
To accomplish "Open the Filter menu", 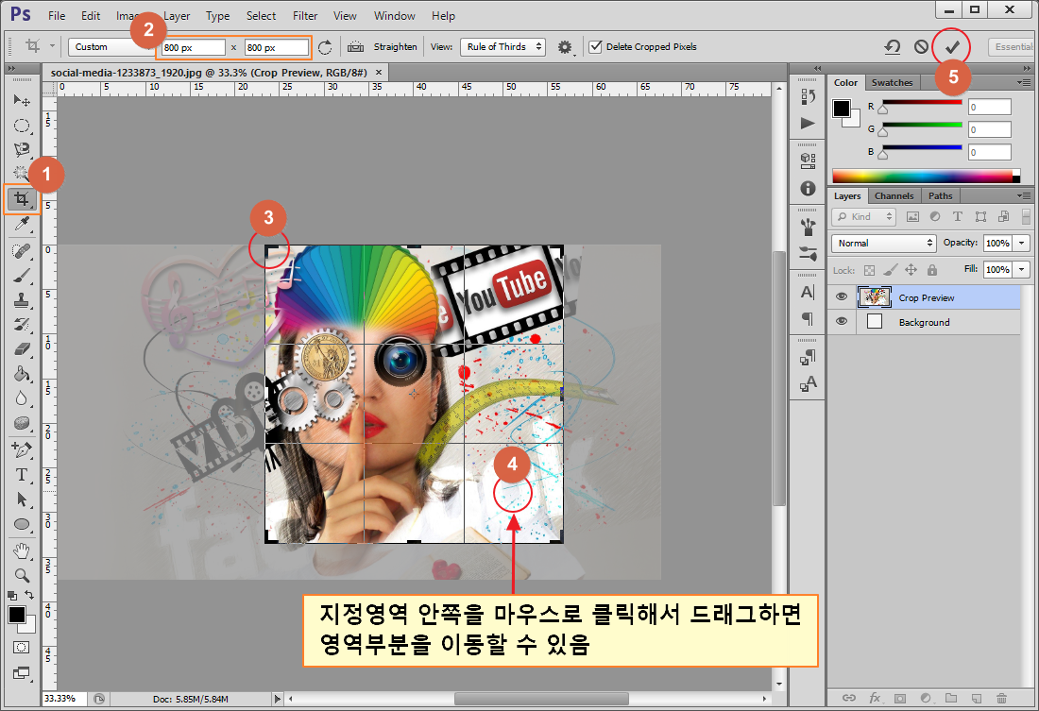I will click(x=305, y=16).
